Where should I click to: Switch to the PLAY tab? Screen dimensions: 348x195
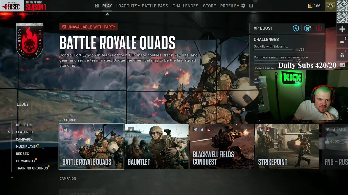pyautogui.click(x=107, y=6)
